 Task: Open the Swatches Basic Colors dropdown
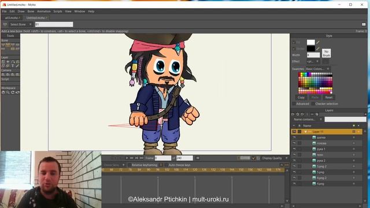317,69
